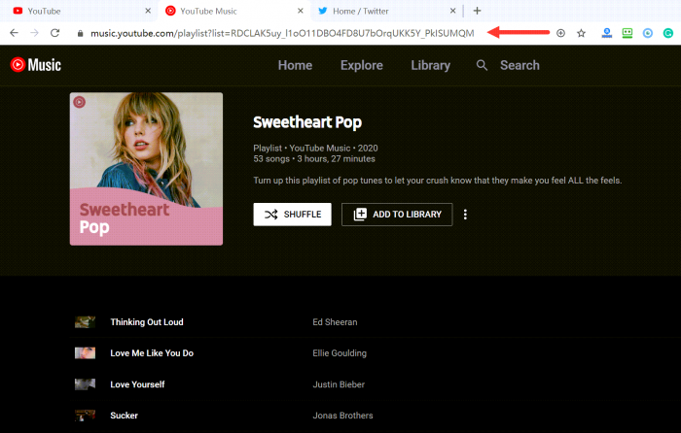Click the address bar URL
The width and height of the screenshot is (681, 433).
pyautogui.click(x=282, y=32)
